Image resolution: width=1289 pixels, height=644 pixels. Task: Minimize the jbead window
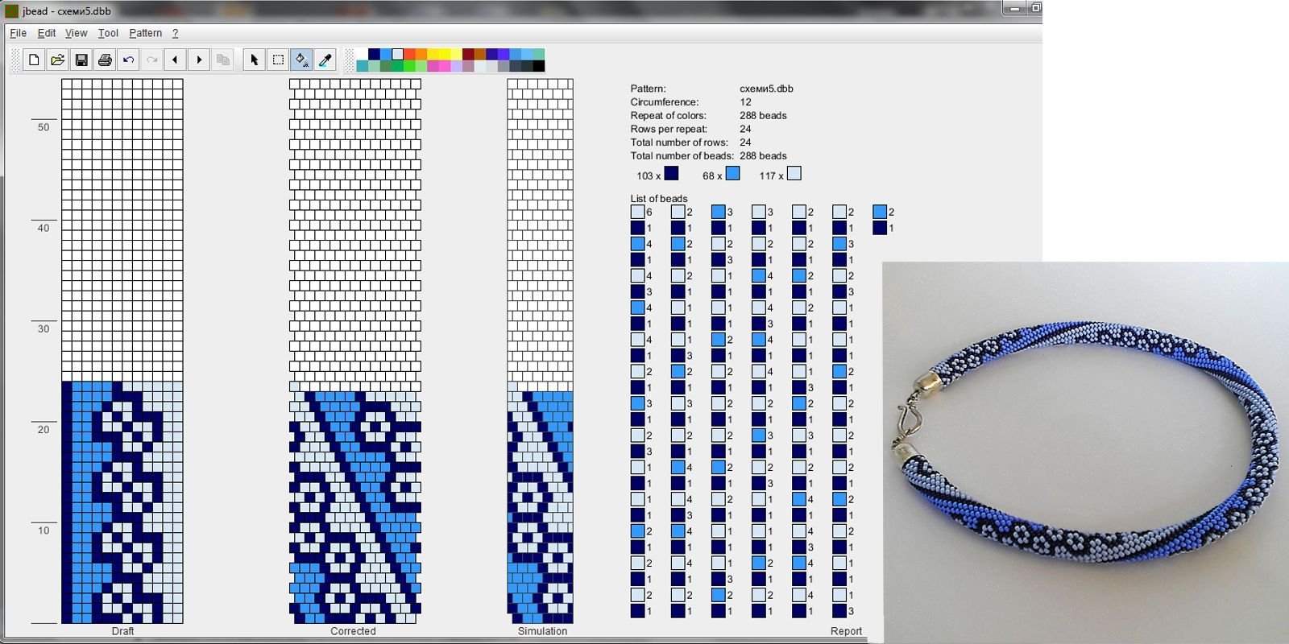(1014, 8)
